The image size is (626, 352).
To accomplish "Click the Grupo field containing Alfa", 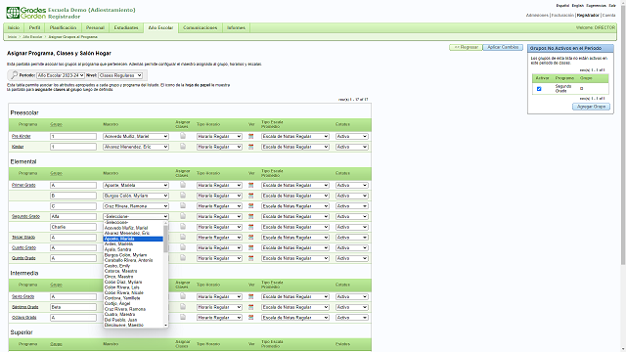I will click(x=73, y=216).
